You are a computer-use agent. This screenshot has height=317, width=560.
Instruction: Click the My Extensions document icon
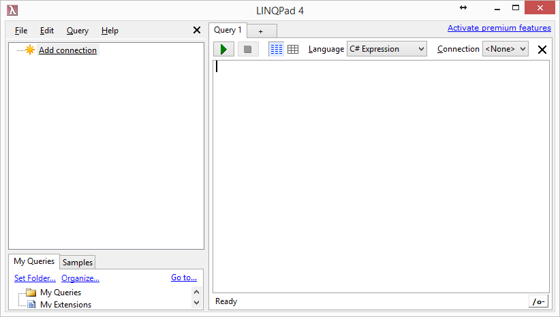31,305
